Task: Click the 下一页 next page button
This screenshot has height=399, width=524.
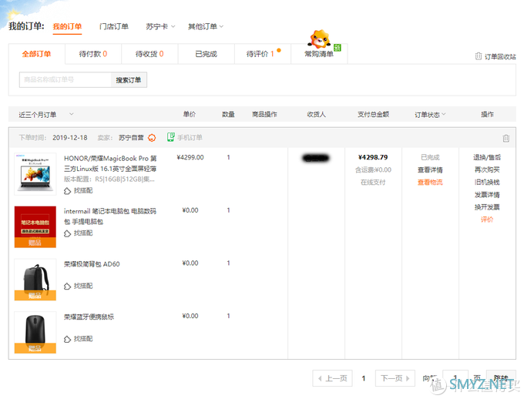Action: 395,378
